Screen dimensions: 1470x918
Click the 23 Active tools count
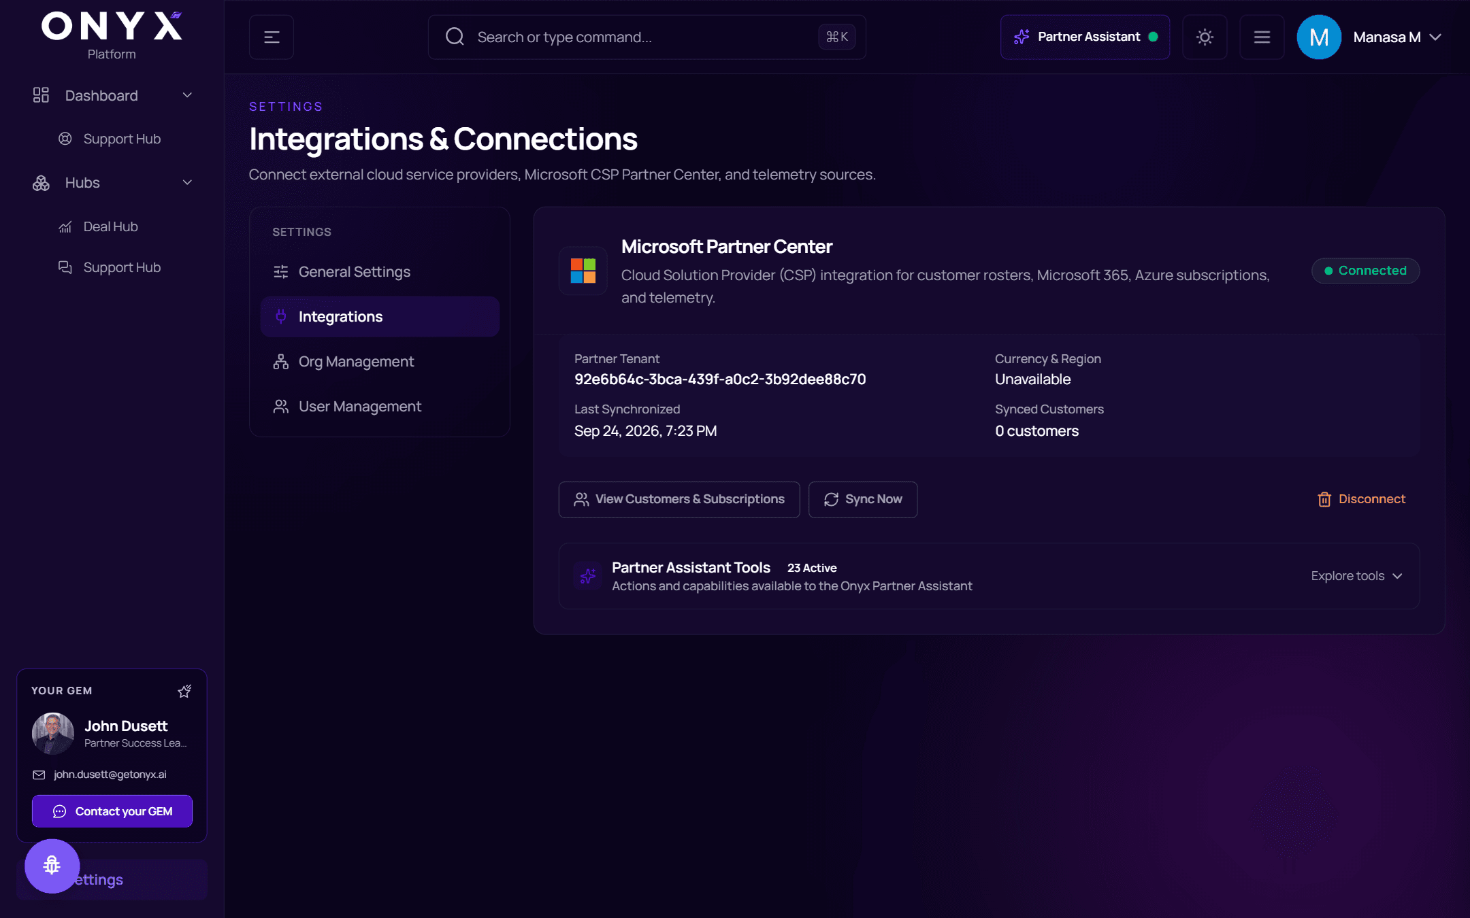pos(812,568)
